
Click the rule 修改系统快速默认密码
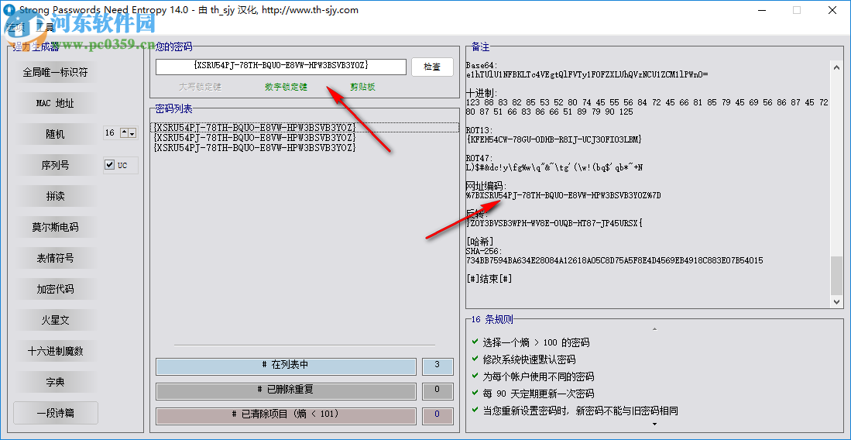529,359
